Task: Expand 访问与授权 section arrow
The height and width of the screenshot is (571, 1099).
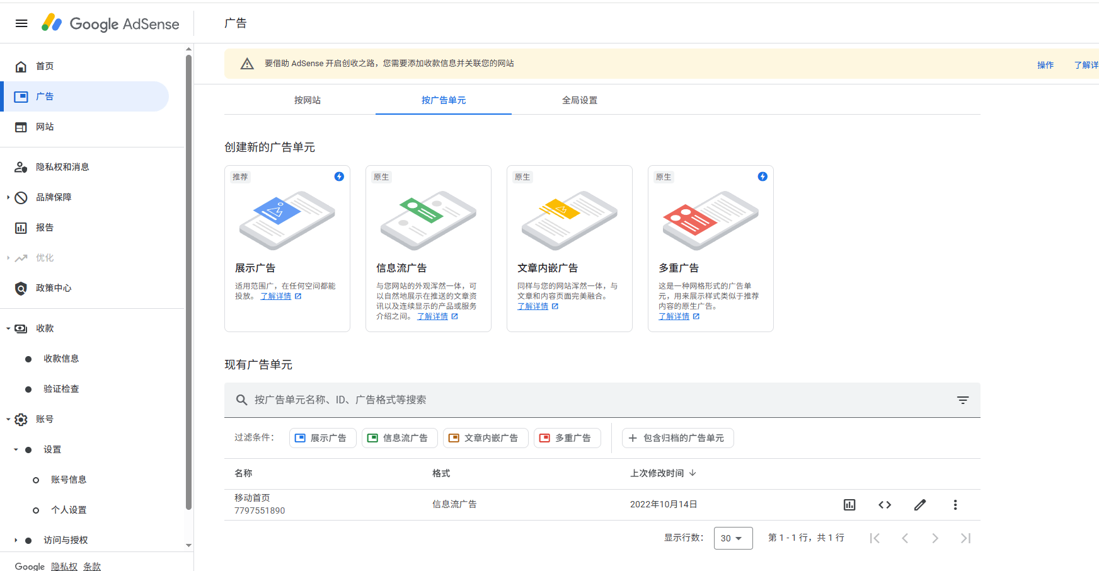Action: 16,540
